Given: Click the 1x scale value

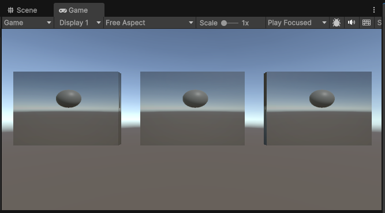Looking at the screenshot, I should [245, 23].
